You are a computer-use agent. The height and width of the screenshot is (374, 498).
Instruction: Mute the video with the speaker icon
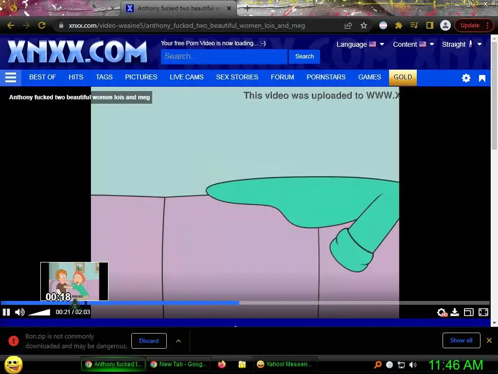coord(19,312)
